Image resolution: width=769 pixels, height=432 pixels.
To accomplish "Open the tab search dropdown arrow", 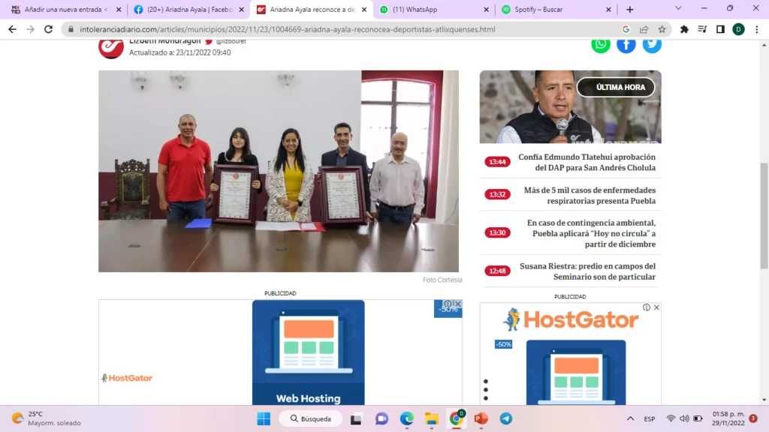I will (x=678, y=8).
